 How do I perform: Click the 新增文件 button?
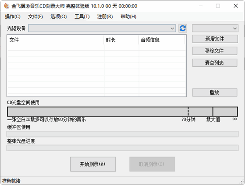pyautogui.click(x=215, y=39)
